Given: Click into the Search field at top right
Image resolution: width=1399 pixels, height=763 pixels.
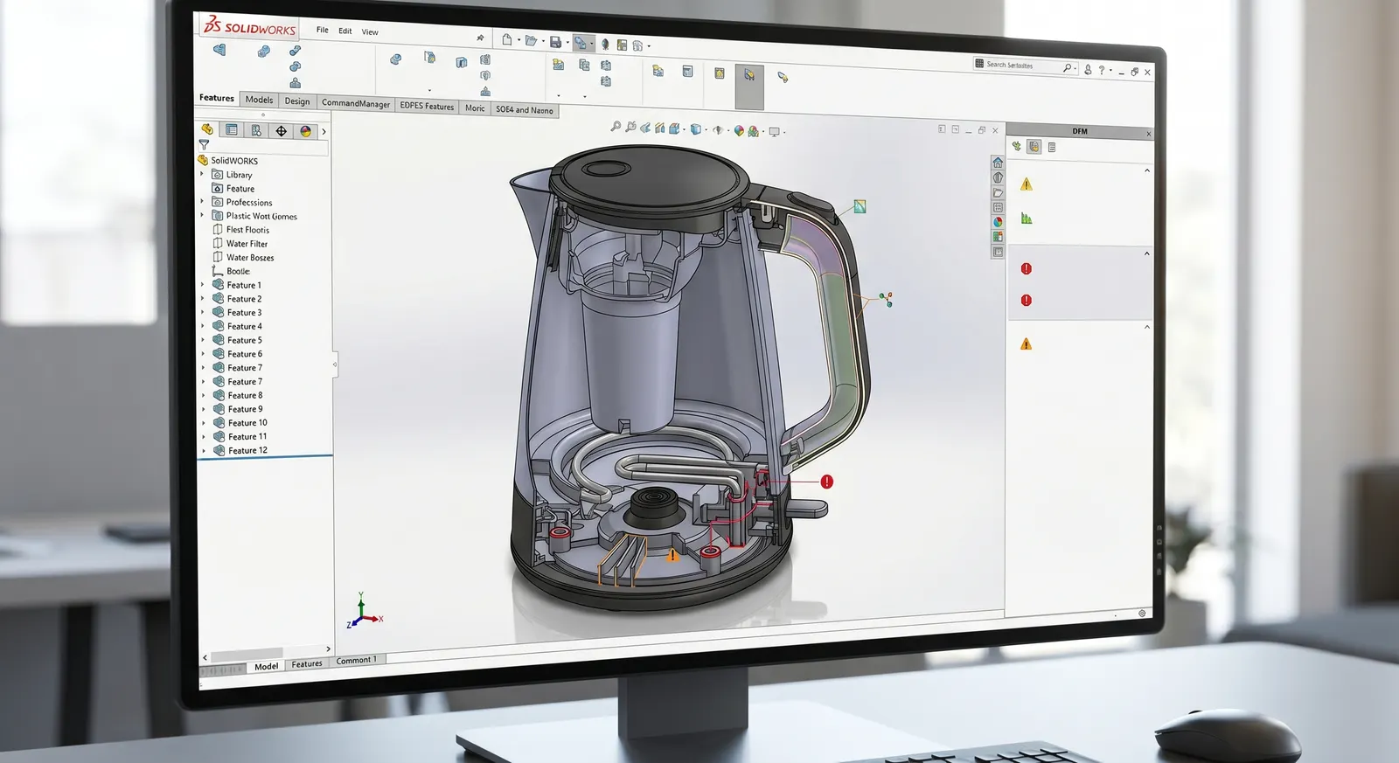Looking at the screenshot, I should (1024, 65).
